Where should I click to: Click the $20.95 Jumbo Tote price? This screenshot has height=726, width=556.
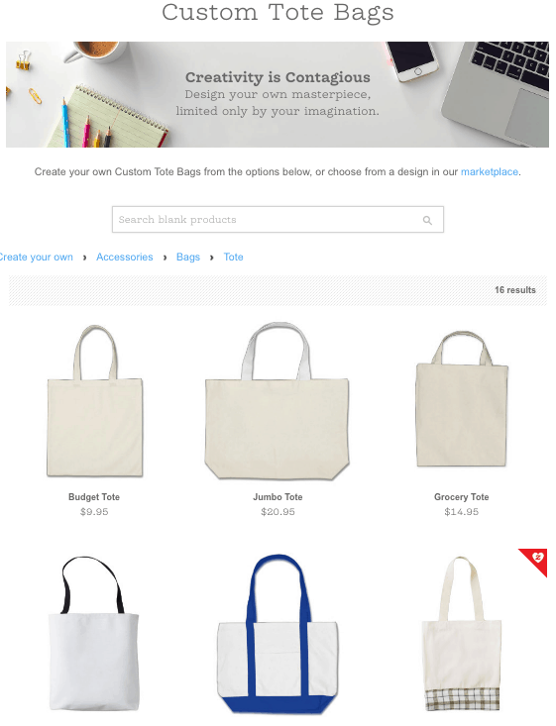(x=278, y=512)
